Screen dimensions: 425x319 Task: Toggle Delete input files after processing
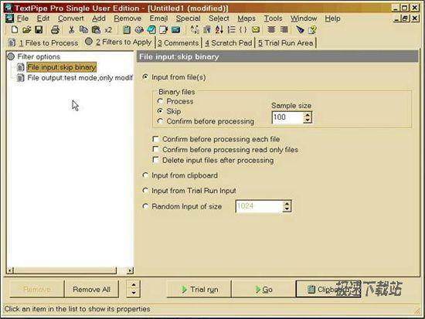(155, 160)
